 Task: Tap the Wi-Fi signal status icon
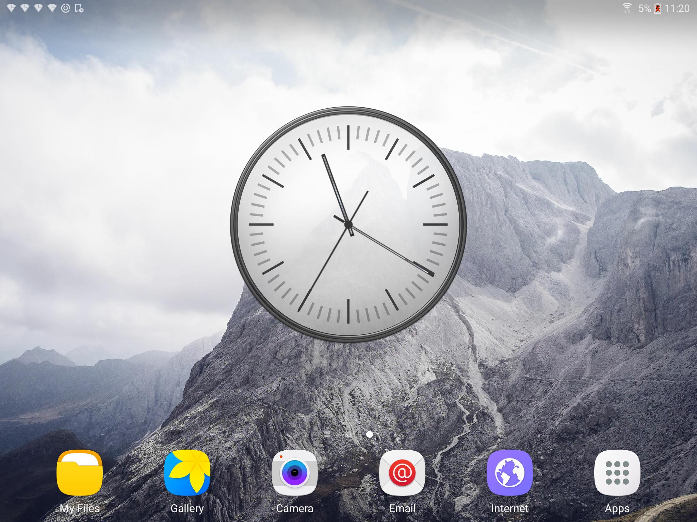(x=627, y=8)
